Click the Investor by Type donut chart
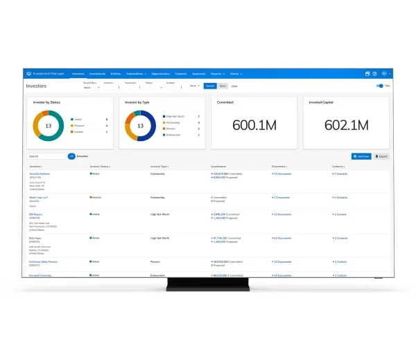416x343 pixels. click(x=140, y=126)
